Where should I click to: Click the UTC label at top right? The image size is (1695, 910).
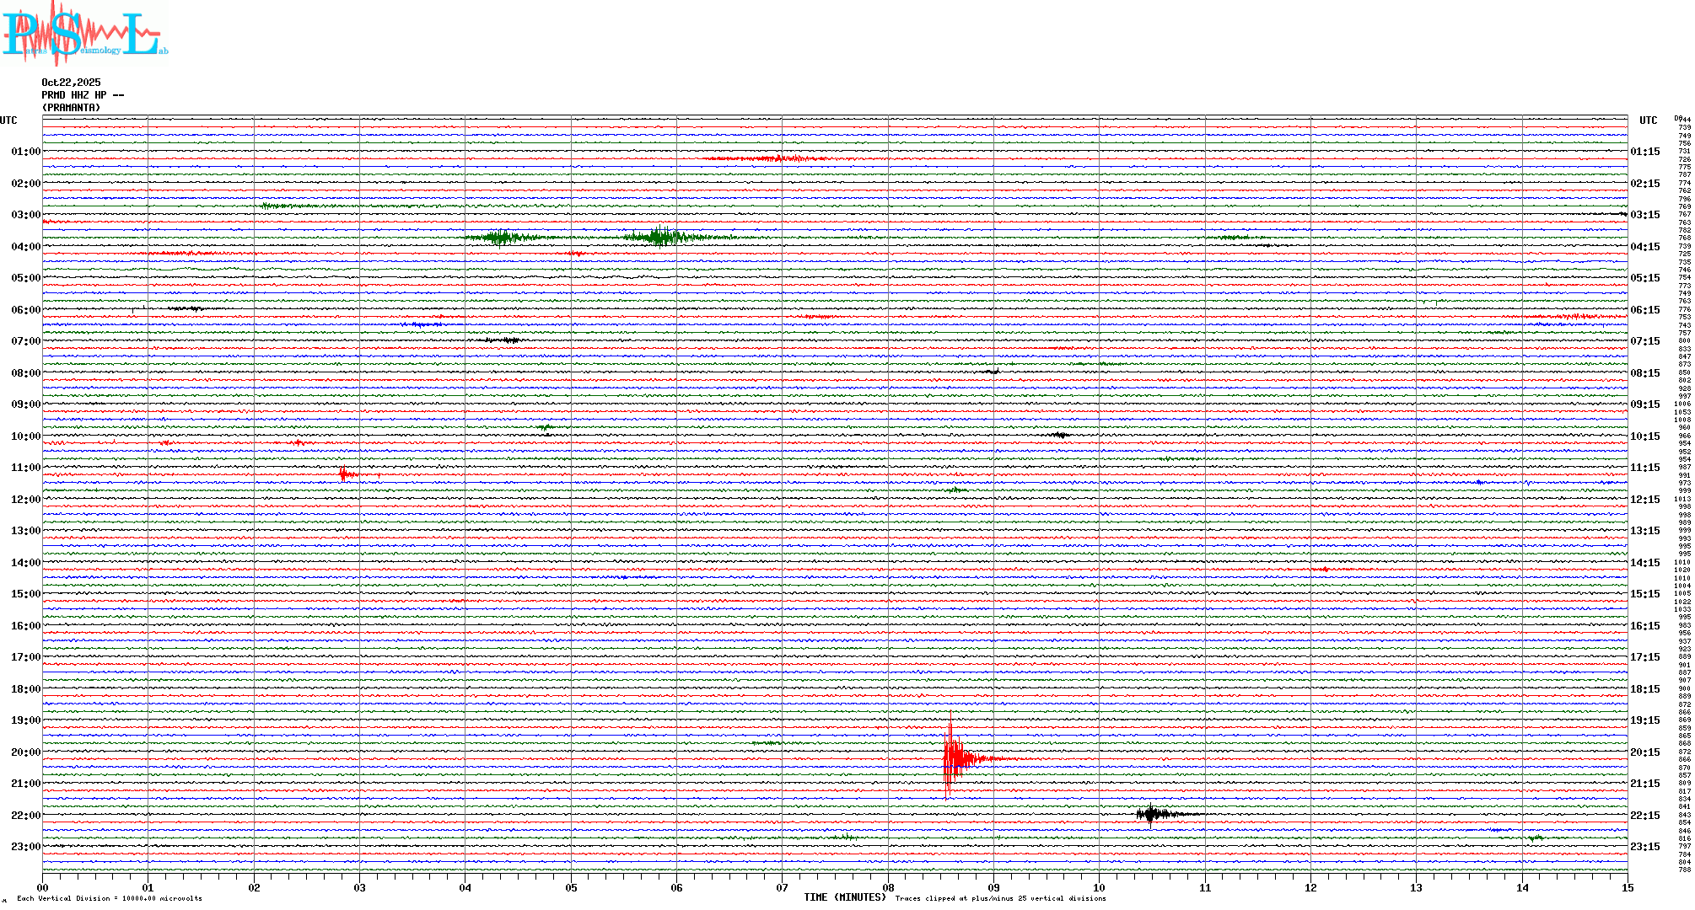pyautogui.click(x=1648, y=120)
